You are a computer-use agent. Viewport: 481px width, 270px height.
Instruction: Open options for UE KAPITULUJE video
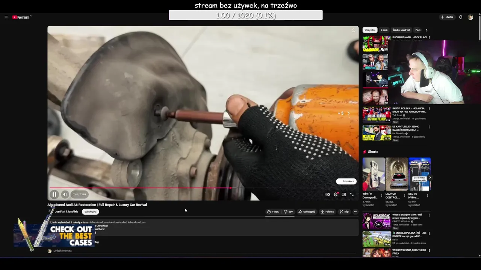429,127
